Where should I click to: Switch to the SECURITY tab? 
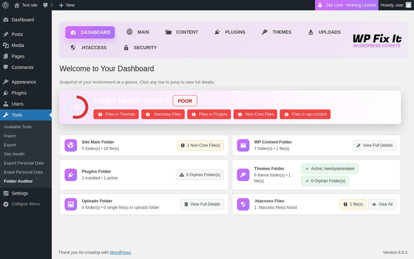click(140, 48)
